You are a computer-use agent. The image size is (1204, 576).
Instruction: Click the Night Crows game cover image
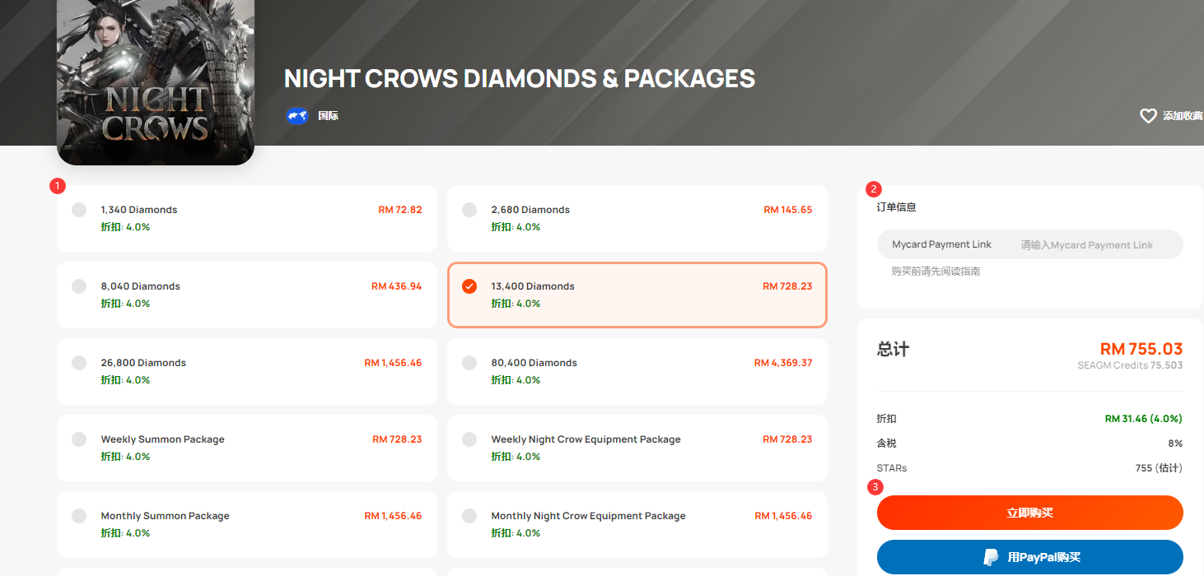[156, 82]
